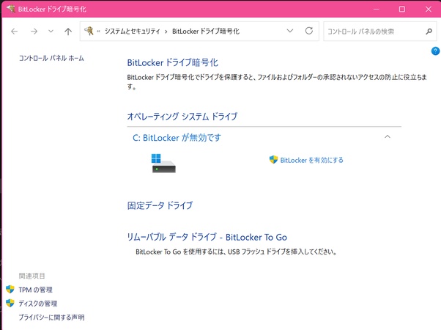Screen dimensions: 441x330
Task: Click the Windows C: drive icon
Action: [x=163, y=163]
